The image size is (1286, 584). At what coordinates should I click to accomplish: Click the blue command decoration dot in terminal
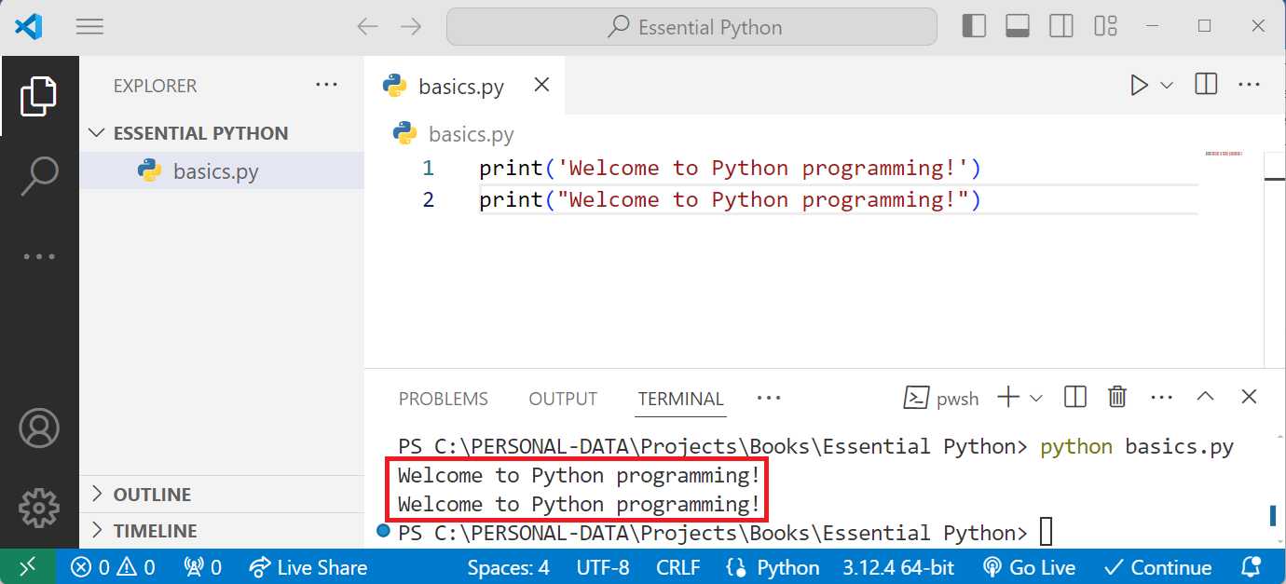(x=382, y=531)
